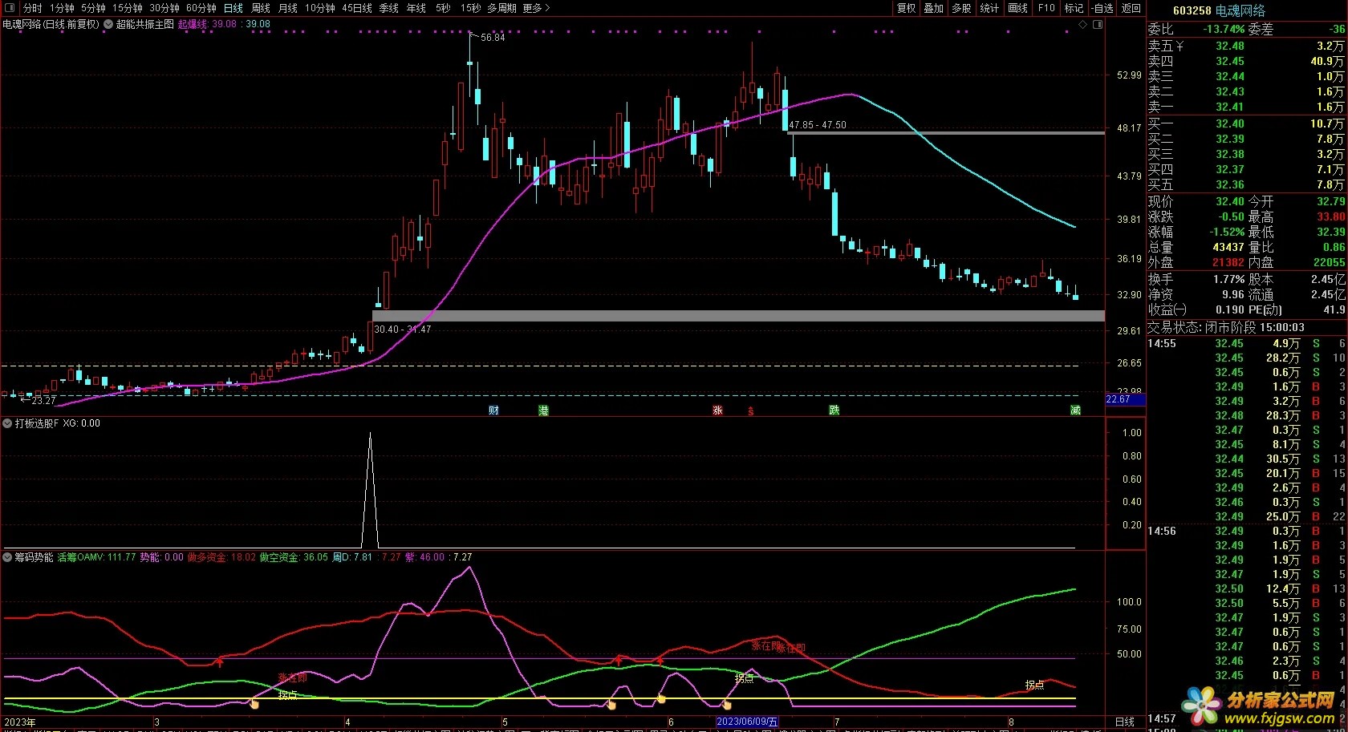Image resolution: width=1348 pixels, height=732 pixels.
Task: Click the 14:56 tick time entry
Action: click(1162, 531)
